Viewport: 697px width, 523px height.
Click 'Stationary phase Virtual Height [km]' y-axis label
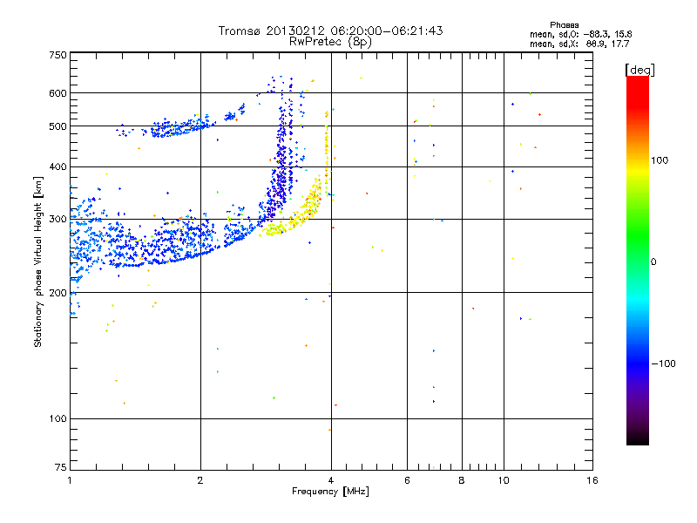coord(37,261)
